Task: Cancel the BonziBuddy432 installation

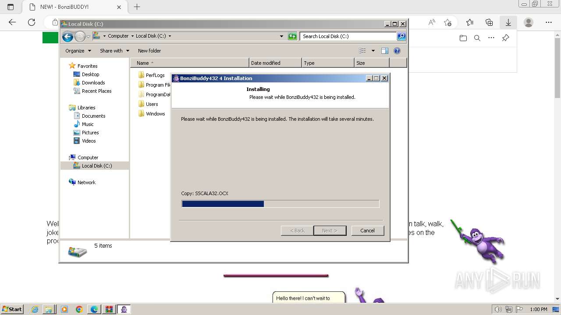Action: tap(367, 231)
